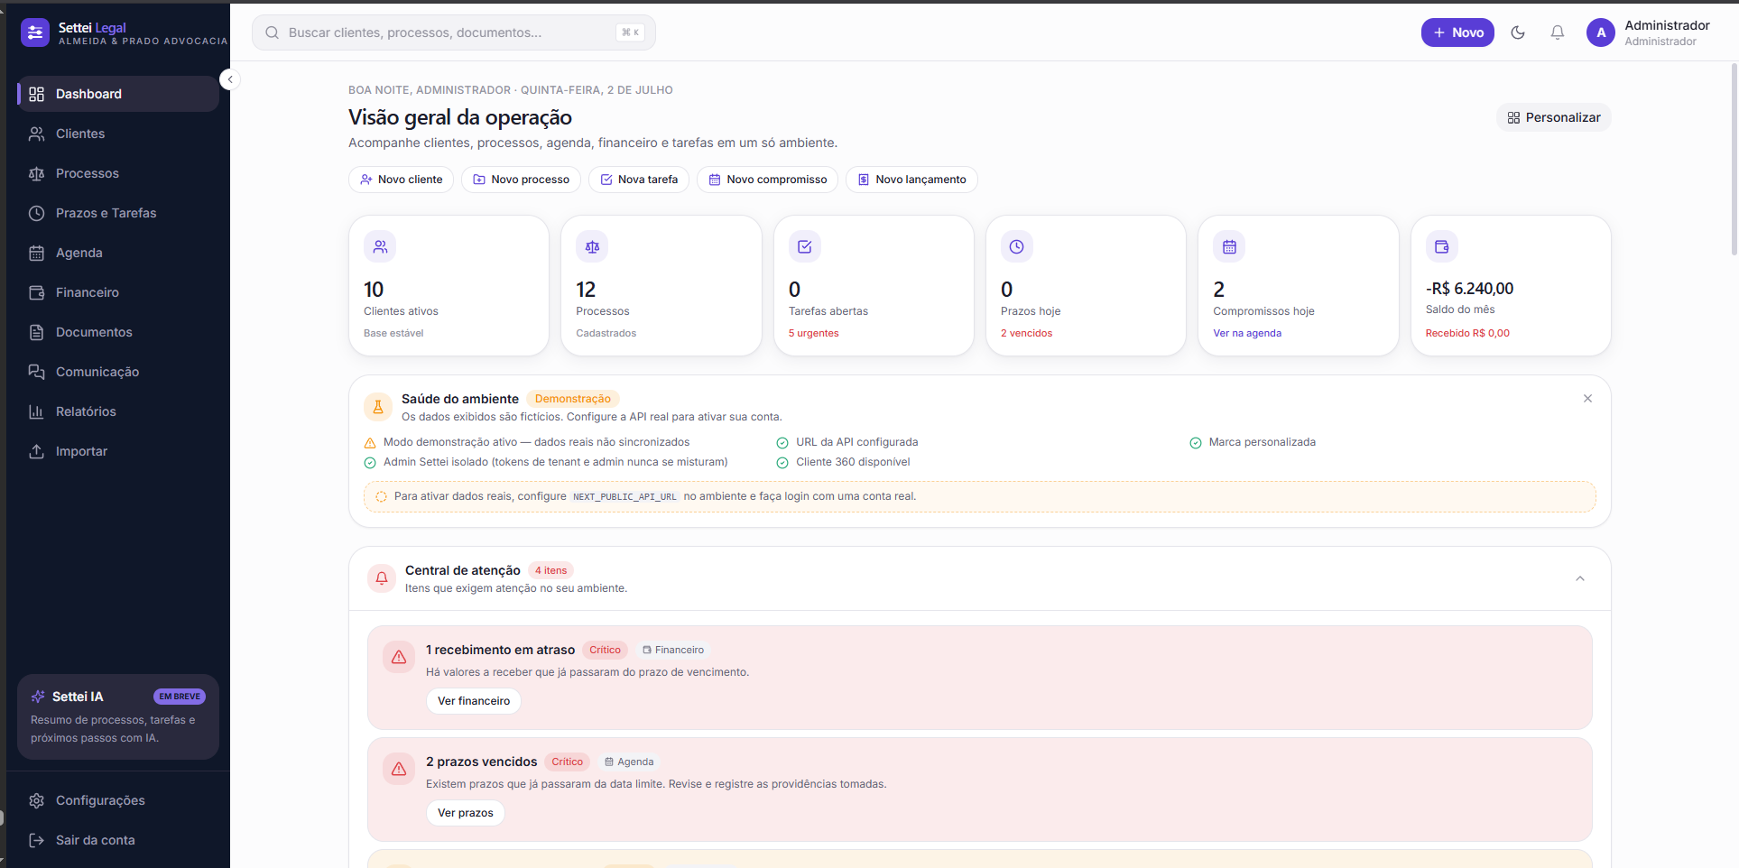This screenshot has height=868, width=1739.
Task: Click the Crítico badge on recebimento em atraso
Action: pyautogui.click(x=605, y=650)
